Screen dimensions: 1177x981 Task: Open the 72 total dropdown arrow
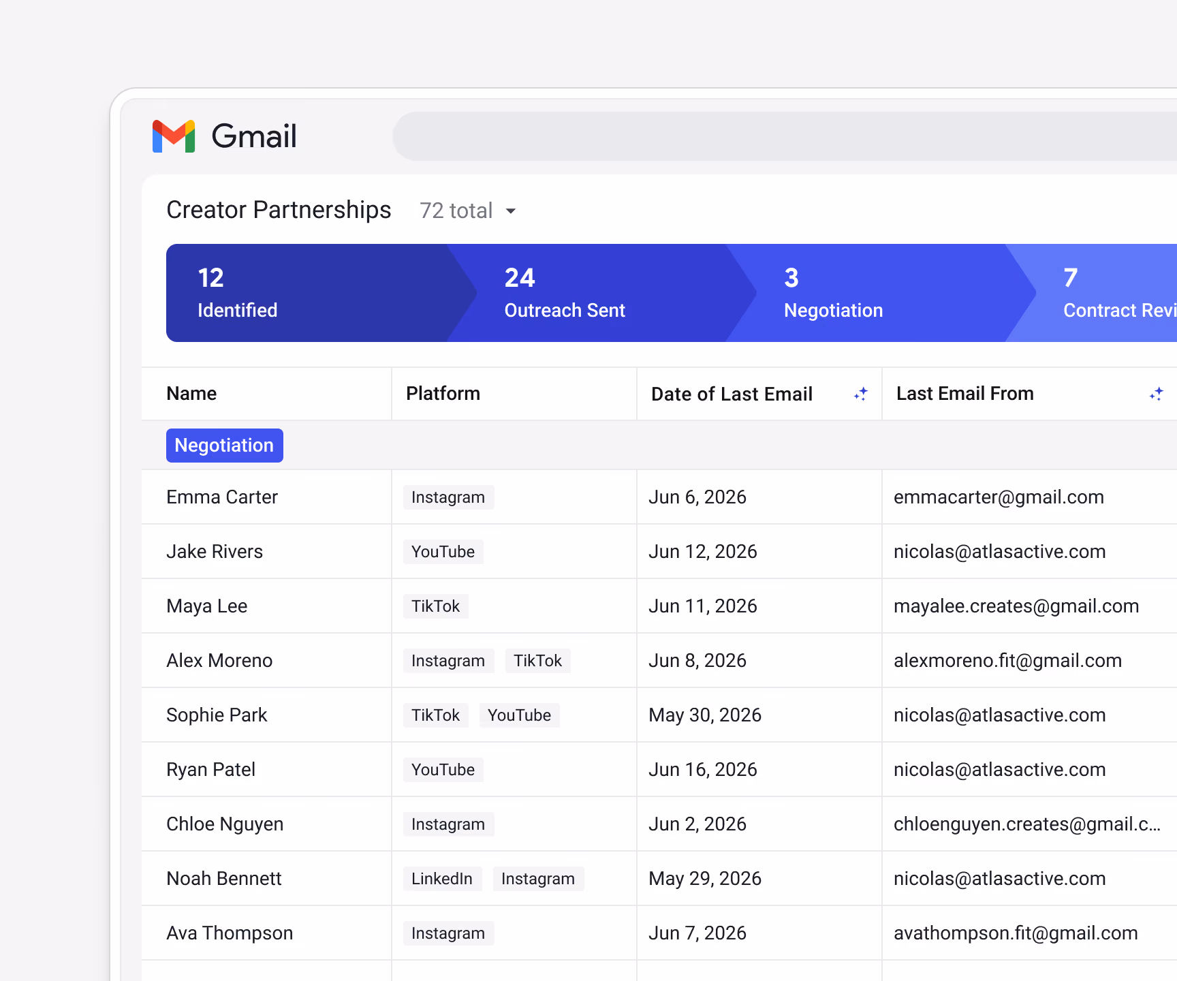[x=511, y=211]
